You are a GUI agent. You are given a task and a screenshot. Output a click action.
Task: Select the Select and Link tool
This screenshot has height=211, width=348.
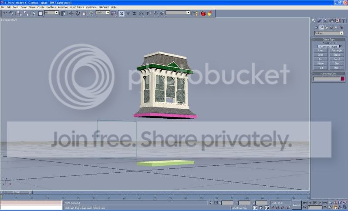[20, 13]
